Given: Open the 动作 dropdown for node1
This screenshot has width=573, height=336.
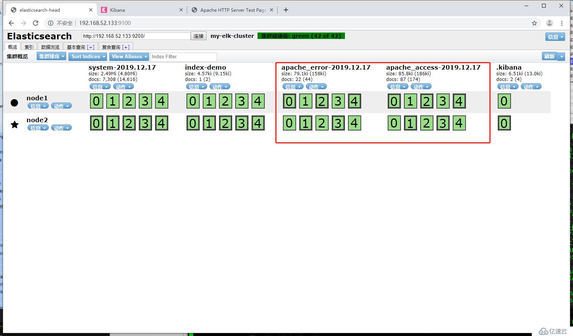Looking at the screenshot, I should click(61, 106).
